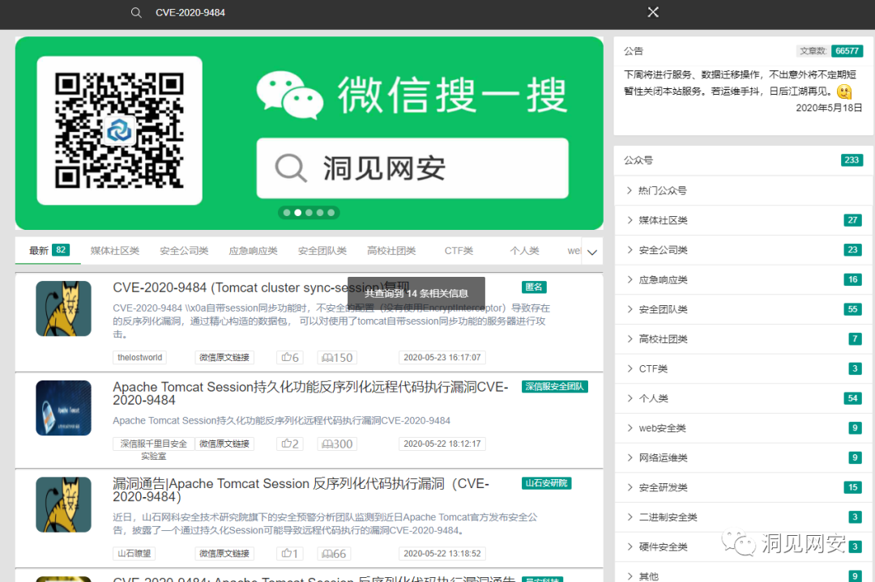Open article 漏洞通告|Apache Tomcat Session 反序列化
The image size is (875, 582).
click(301, 490)
